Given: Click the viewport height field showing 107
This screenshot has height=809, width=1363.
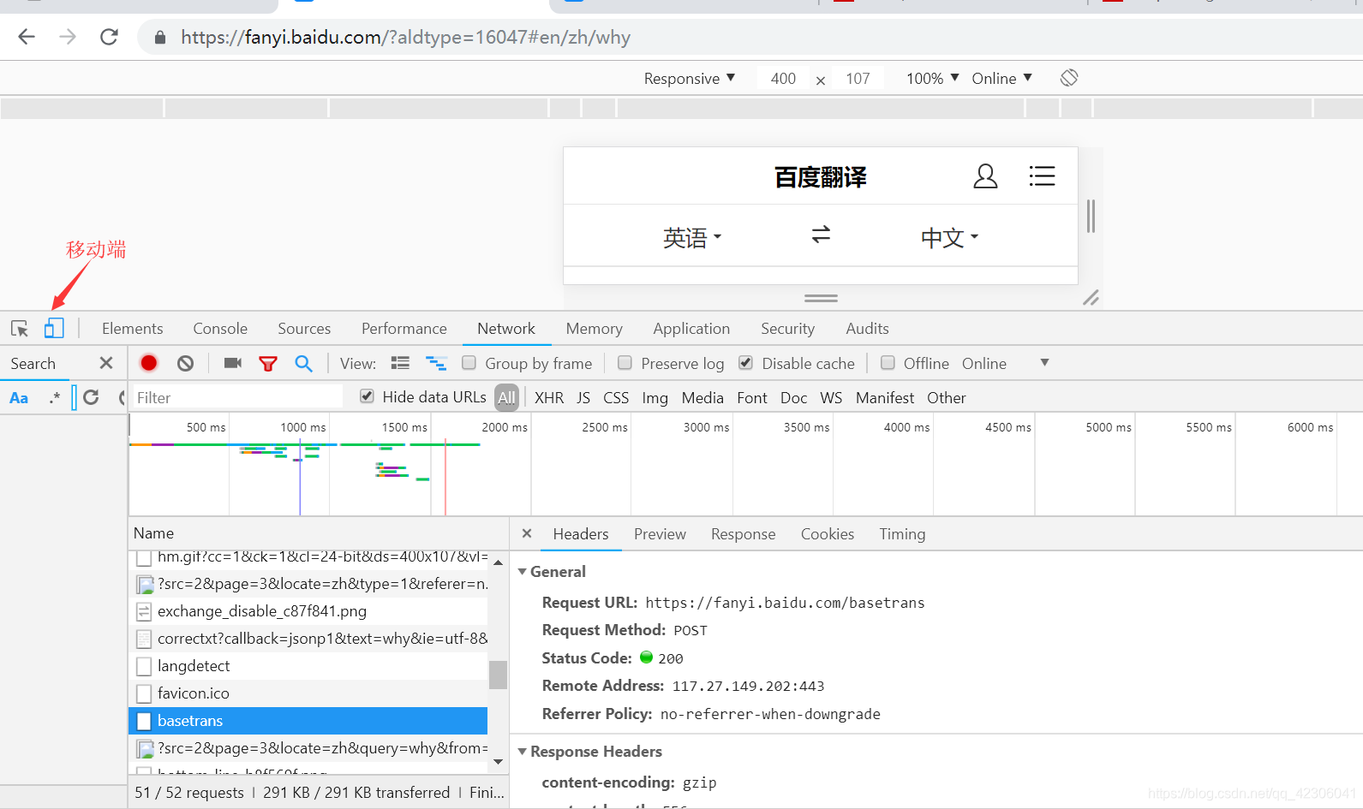Looking at the screenshot, I should pos(858,78).
